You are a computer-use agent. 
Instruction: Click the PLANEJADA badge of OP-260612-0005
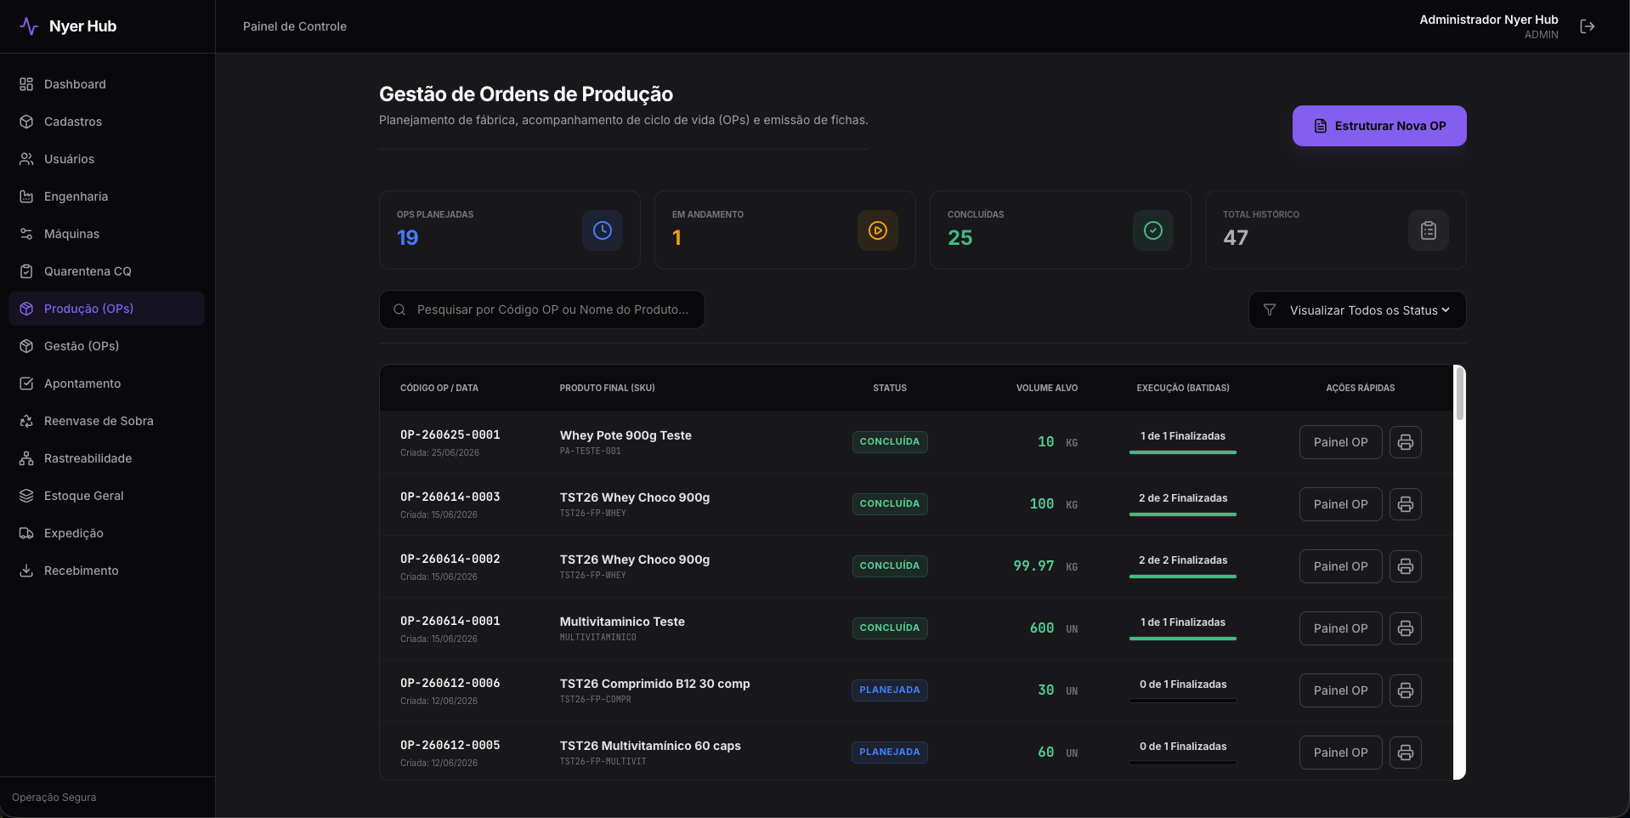click(x=890, y=753)
